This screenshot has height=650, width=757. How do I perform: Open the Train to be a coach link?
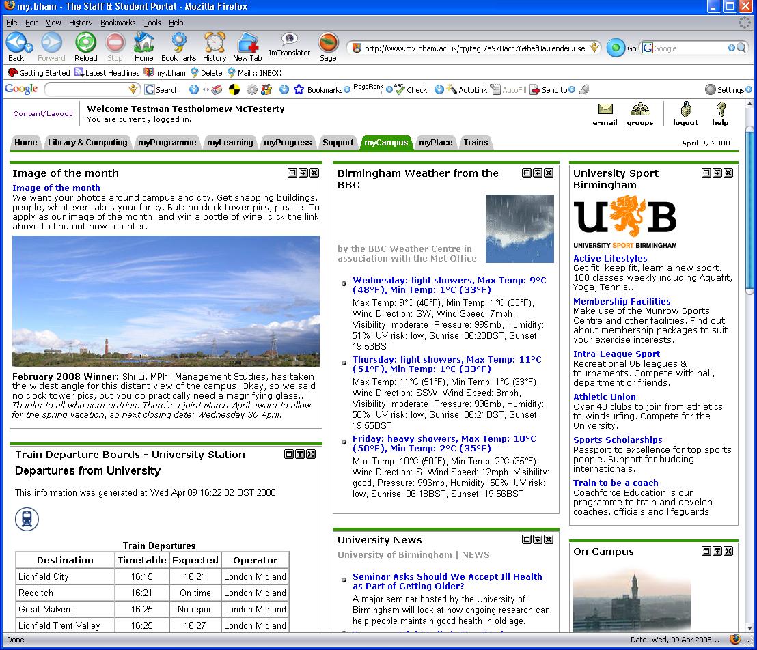coord(616,483)
